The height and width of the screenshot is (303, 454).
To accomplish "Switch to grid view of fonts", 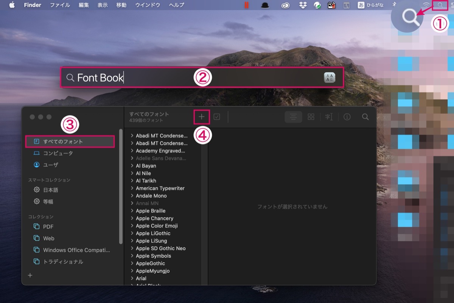I will 311,117.
